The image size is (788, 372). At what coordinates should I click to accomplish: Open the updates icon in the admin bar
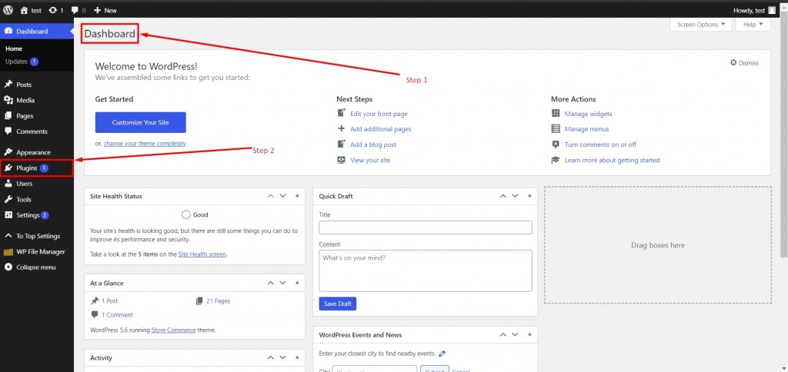click(53, 10)
